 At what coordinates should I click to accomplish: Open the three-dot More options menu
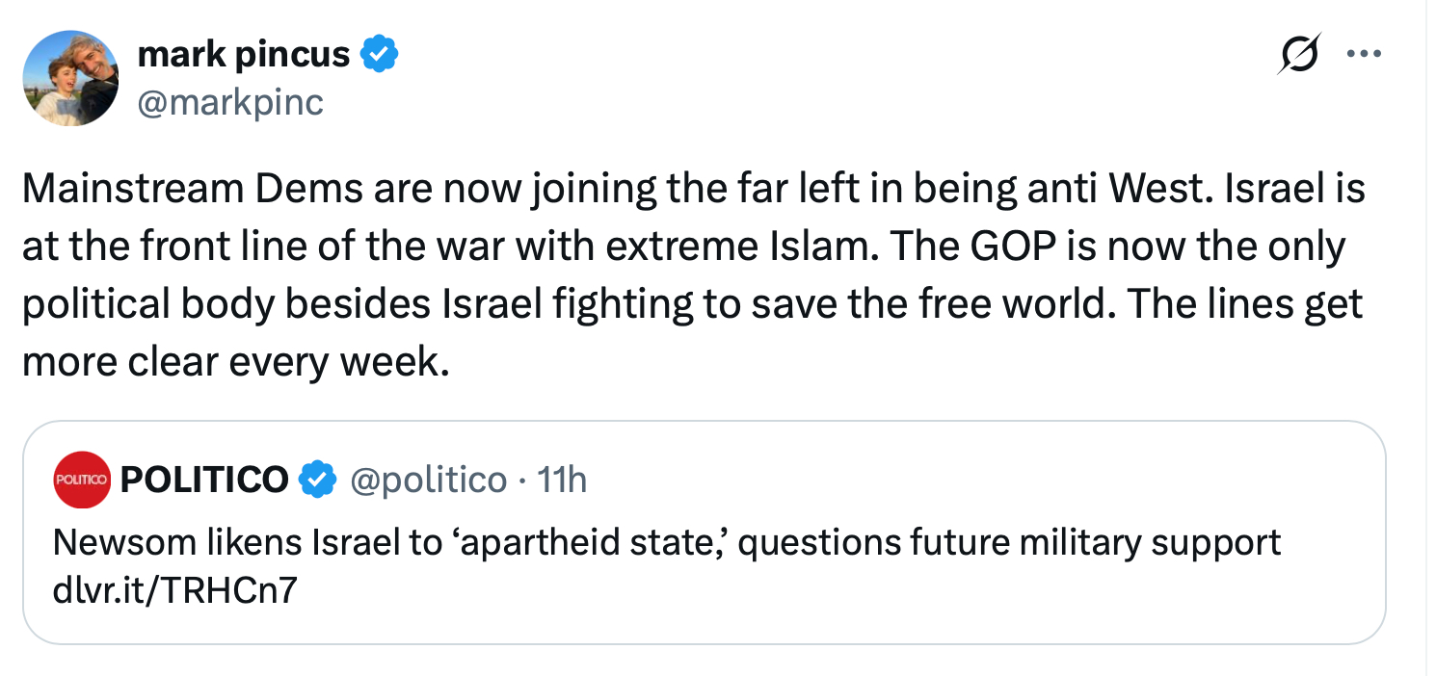coord(1363,55)
